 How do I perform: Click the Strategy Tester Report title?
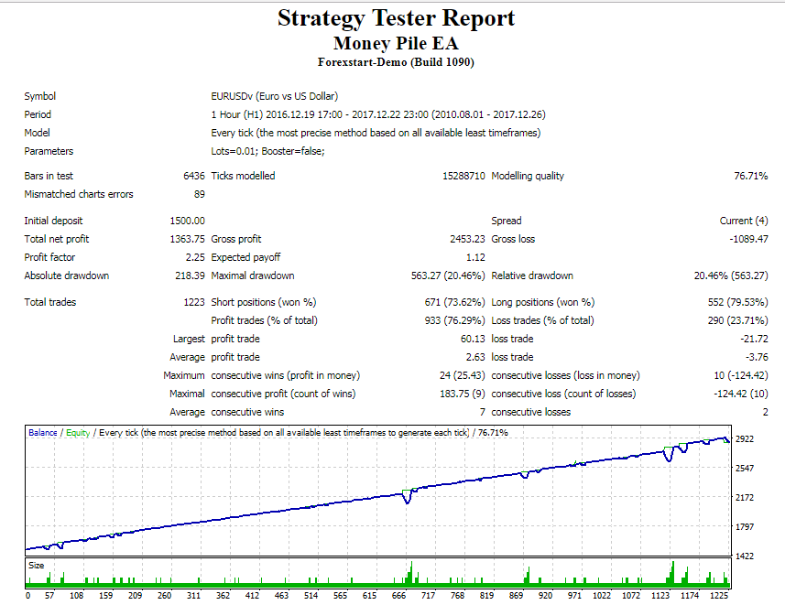click(396, 18)
